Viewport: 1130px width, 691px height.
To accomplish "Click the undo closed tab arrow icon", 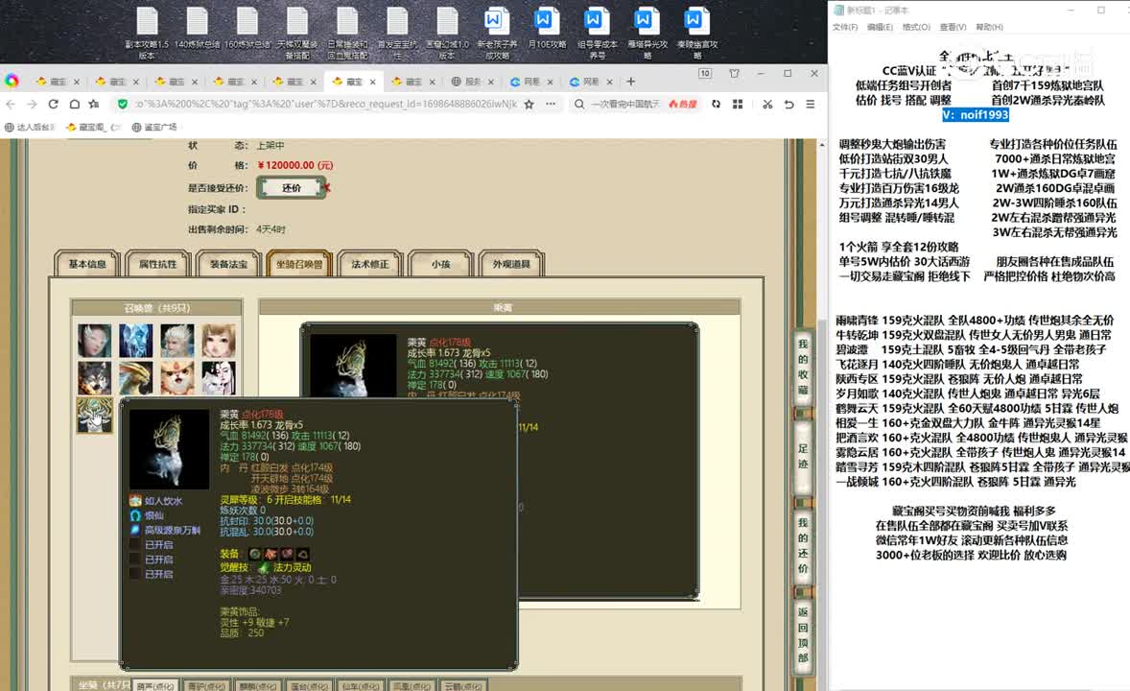I will [789, 104].
